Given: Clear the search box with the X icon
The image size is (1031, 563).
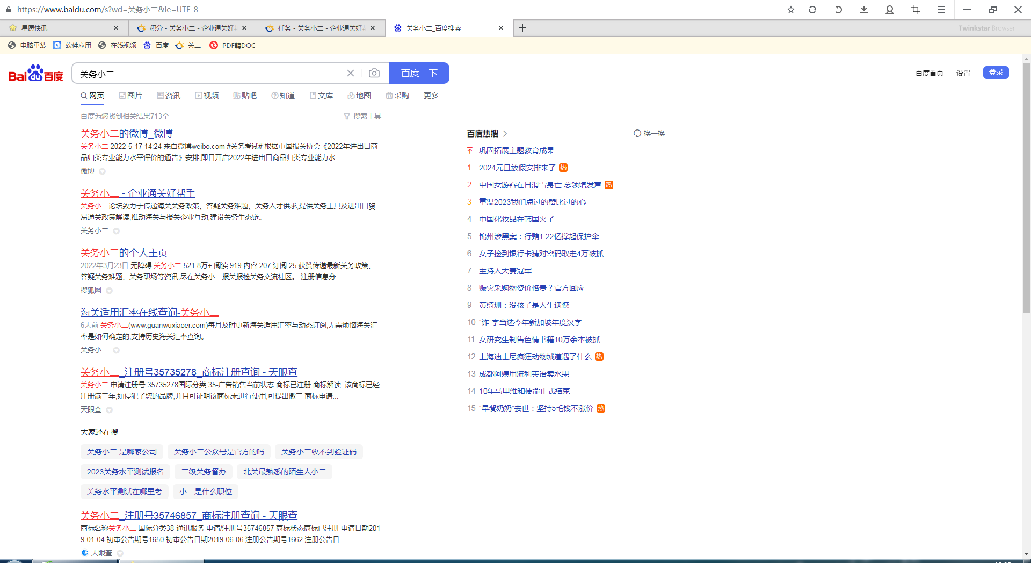Looking at the screenshot, I should click(351, 73).
